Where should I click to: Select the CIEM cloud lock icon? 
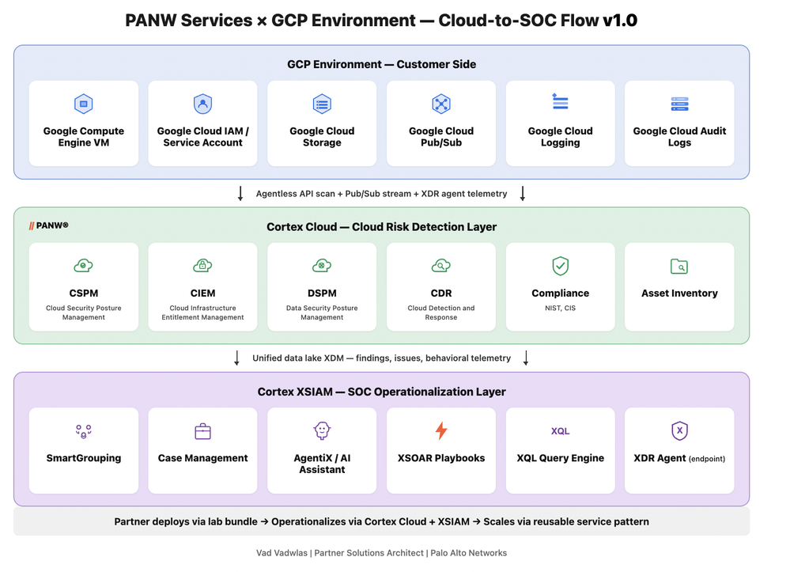click(x=202, y=266)
